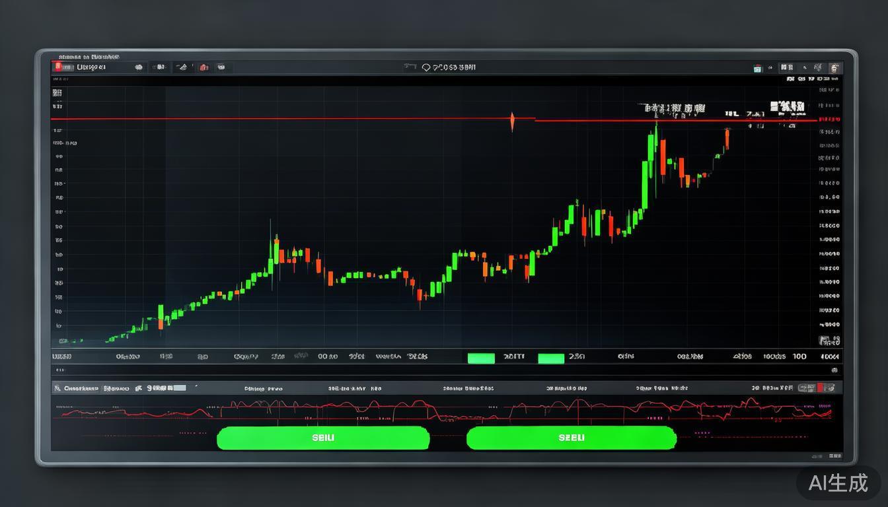Click the right green SELL button
This screenshot has width=888, height=507.
[572, 438]
